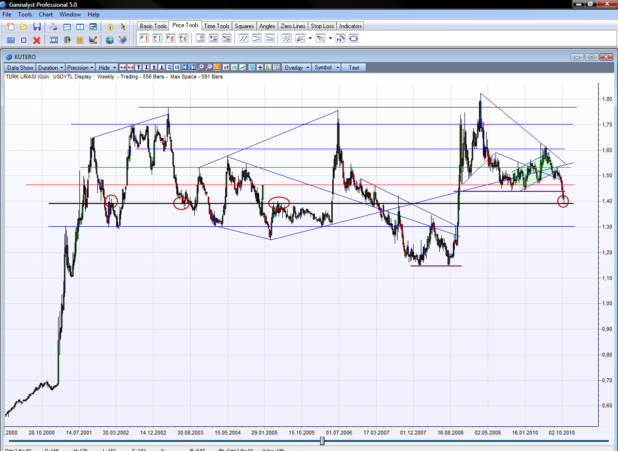Click the zoom in magnifier icon
Viewport: 618px width, 451px height.
(x=201, y=68)
